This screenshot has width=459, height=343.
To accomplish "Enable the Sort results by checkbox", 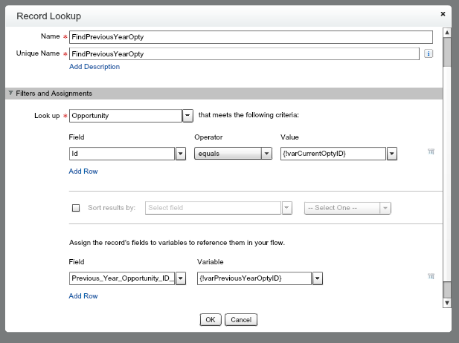I will (75, 208).
